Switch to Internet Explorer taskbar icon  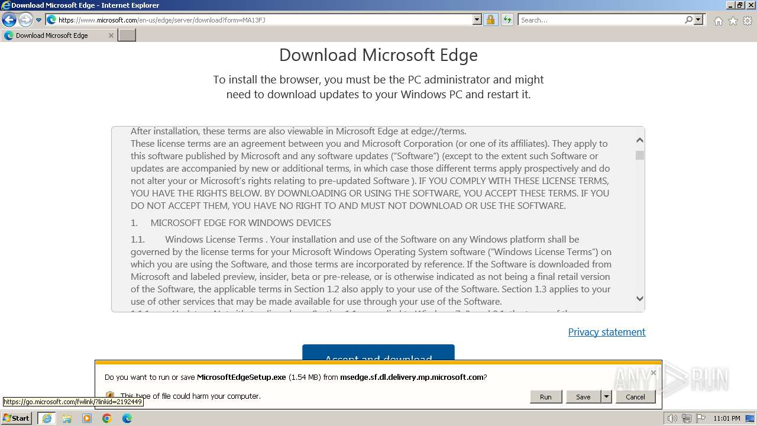(47, 418)
